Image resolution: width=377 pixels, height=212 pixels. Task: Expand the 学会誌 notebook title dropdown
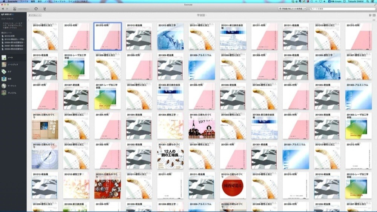[202, 15]
